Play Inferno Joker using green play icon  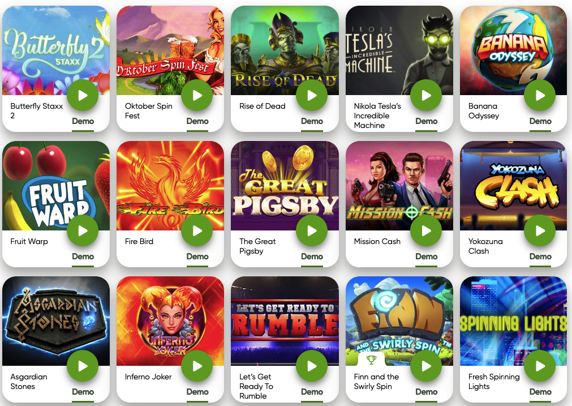[197, 366]
